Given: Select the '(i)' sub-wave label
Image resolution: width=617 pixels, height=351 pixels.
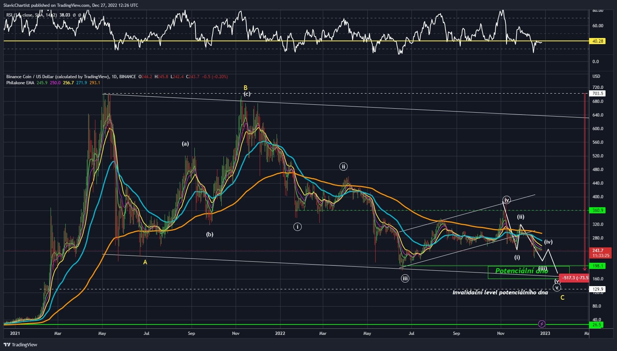Looking at the screenshot, I should [x=517, y=257].
